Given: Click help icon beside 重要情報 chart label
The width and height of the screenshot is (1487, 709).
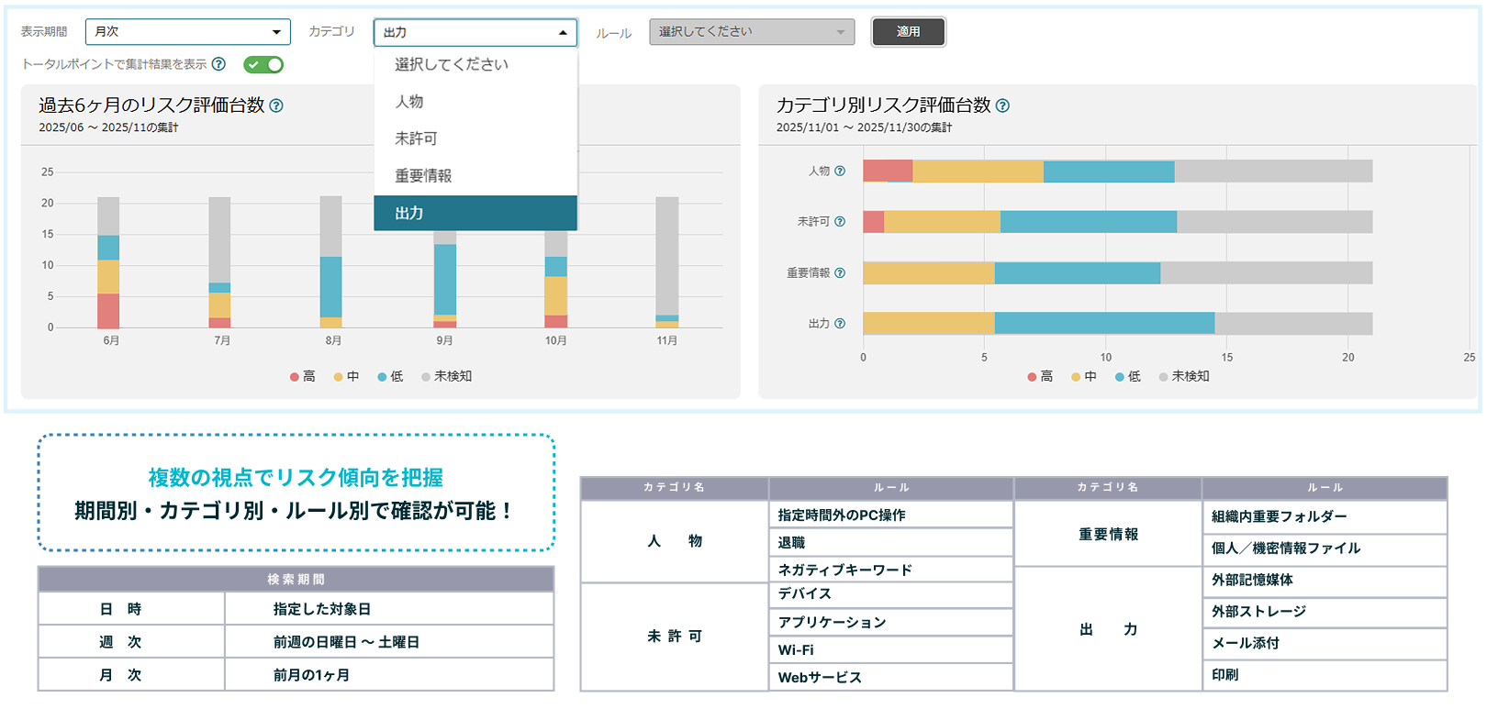Looking at the screenshot, I should tap(840, 272).
